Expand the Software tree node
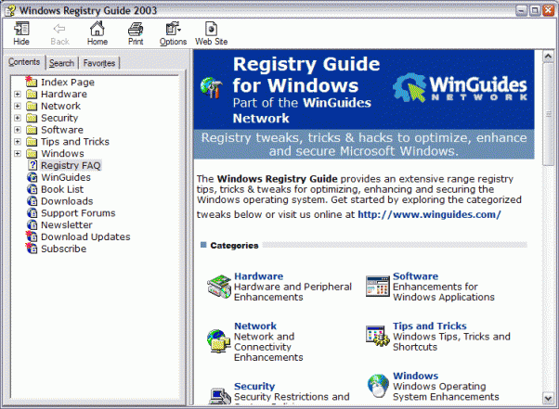The height and width of the screenshot is (409, 559). (18, 130)
